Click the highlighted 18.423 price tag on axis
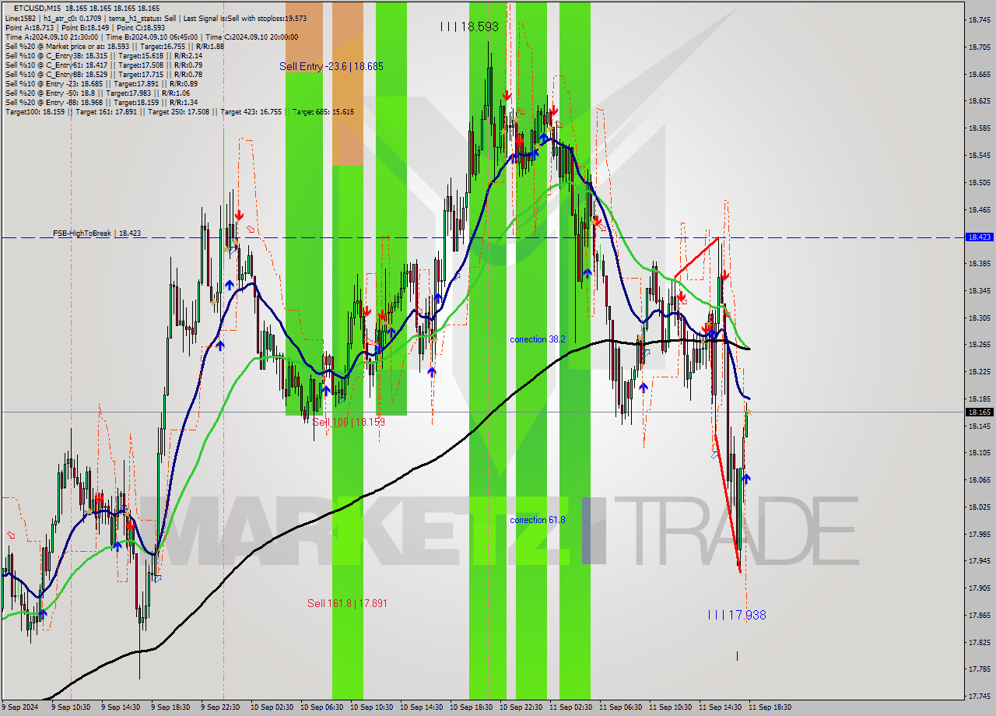 [979, 237]
